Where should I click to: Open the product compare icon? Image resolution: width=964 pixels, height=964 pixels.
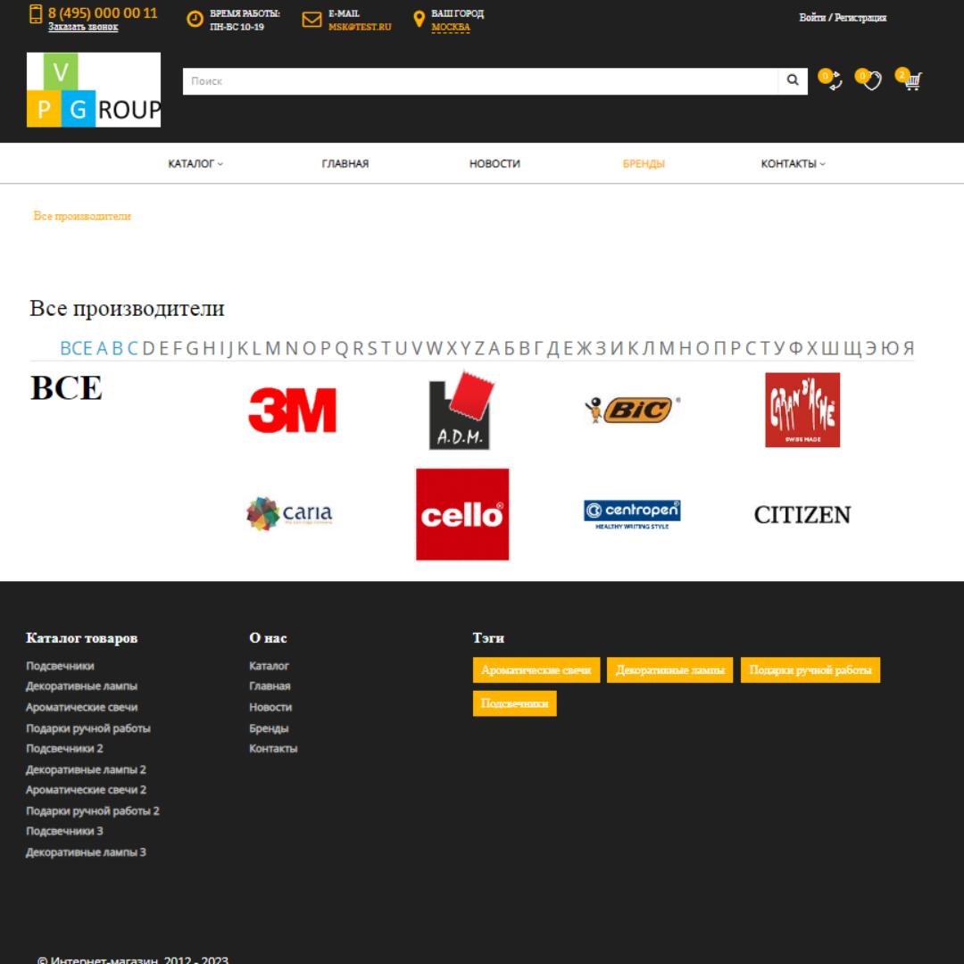pyautogui.click(x=834, y=81)
